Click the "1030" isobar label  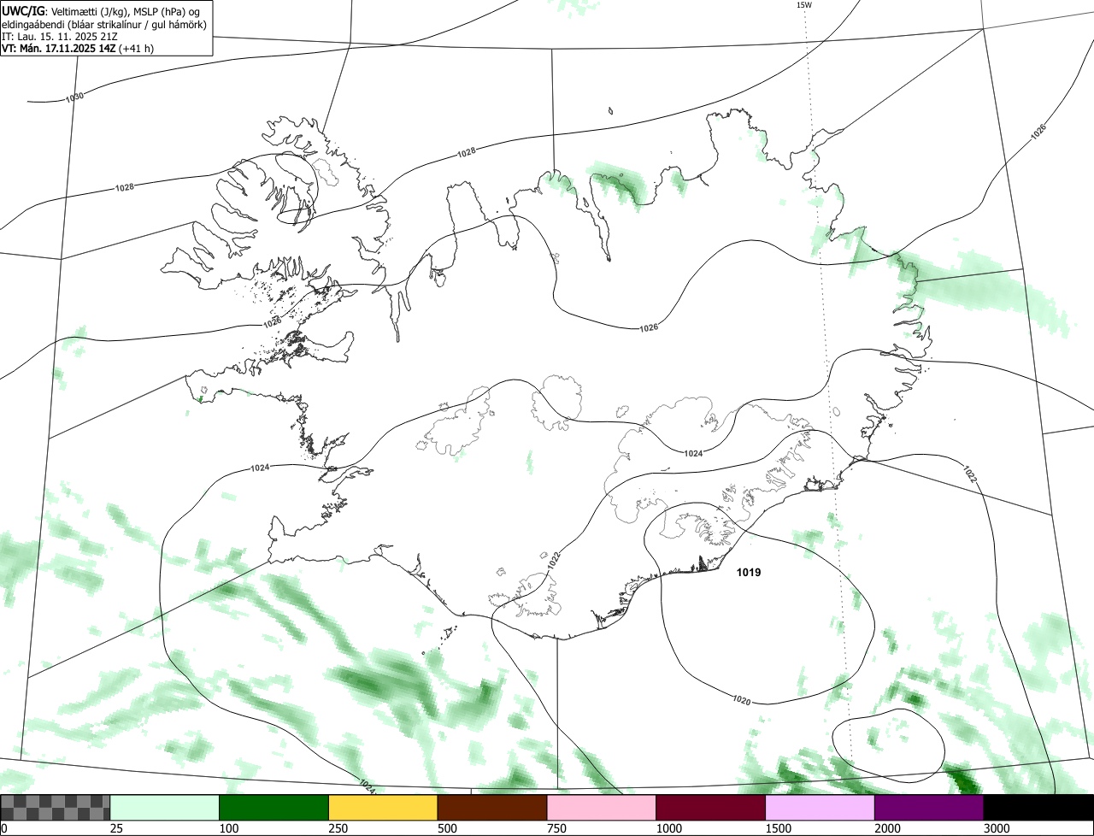click(75, 97)
